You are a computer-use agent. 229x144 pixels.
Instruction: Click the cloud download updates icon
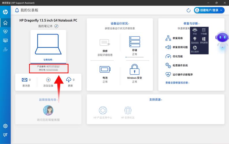point(69,80)
